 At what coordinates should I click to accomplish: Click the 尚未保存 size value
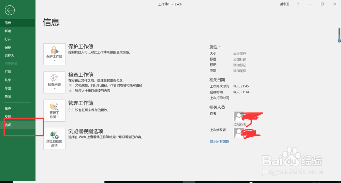point(240,54)
